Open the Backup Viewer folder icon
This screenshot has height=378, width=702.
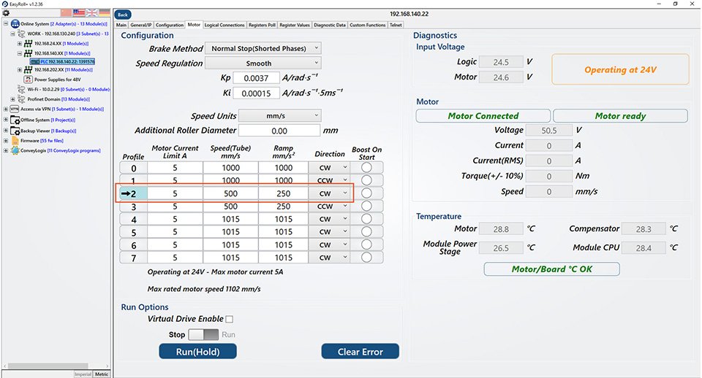coord(15,130)
